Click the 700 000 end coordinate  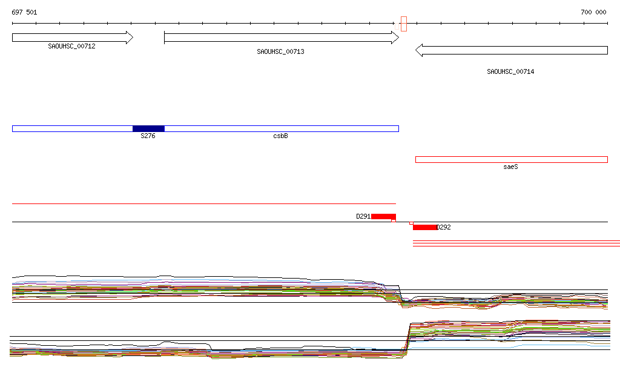point(593,12)
